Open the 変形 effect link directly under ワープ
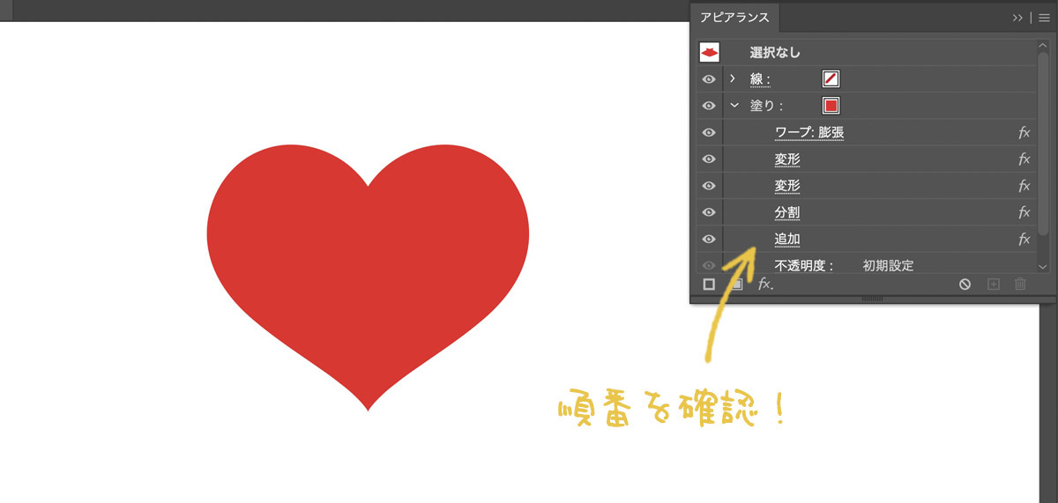The image size is (1058, 503). [787, 159]
